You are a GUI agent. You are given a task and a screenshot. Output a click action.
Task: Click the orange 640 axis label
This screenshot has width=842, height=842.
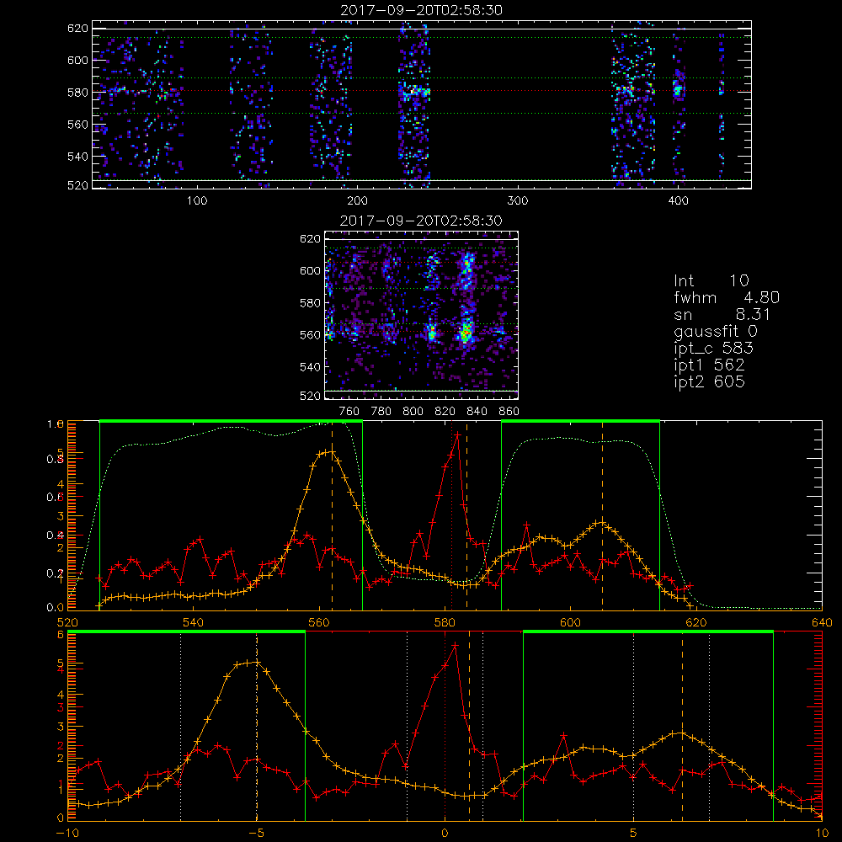[822, 622]
